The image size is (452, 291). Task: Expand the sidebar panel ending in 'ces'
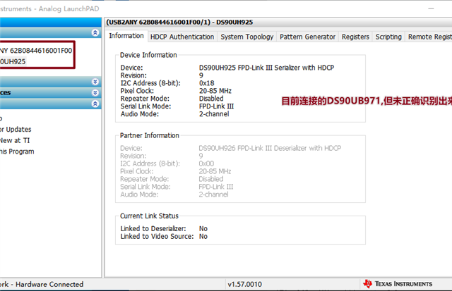(x=95, y=92)
